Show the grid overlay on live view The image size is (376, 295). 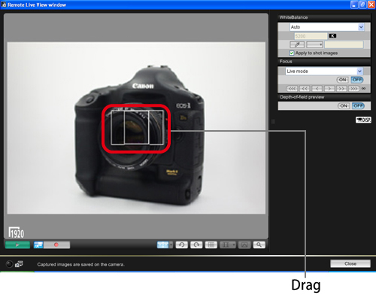pyautogui.click(x=211, y=245)
